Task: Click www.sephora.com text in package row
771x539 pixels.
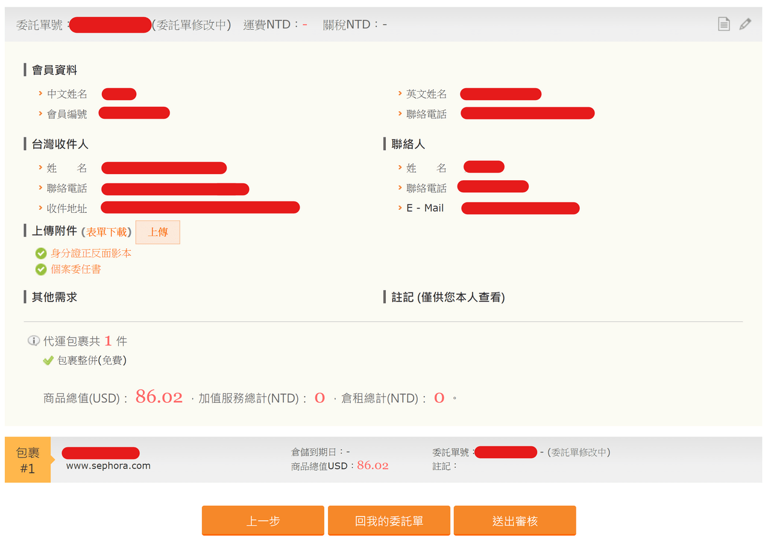Action: (109, 466)
